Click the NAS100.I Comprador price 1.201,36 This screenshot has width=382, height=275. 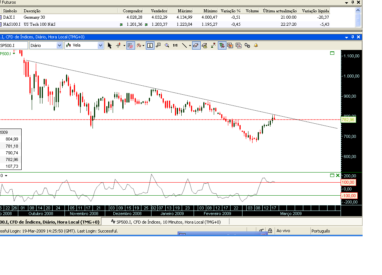coord(134,24)
